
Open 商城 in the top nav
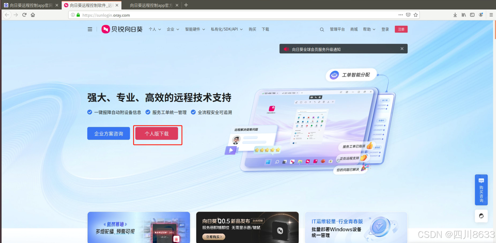pyautogui.click(x=354, y=29)
